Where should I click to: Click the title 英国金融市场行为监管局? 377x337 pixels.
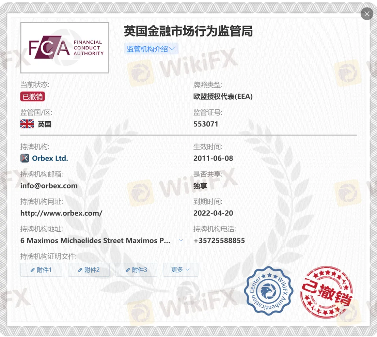click(188, 31)
